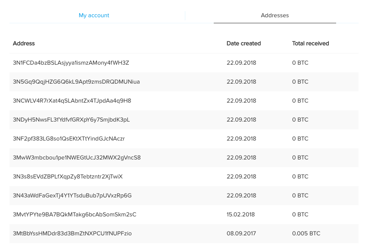Click date 22.09.2018 in the 3N3s8sEVd row

241,176
